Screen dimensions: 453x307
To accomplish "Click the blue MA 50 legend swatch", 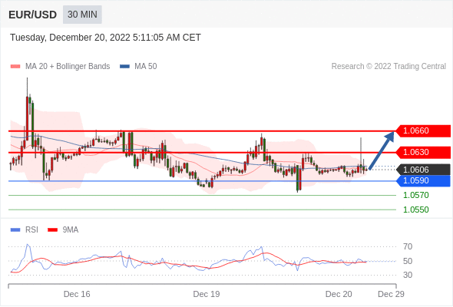I will pyautogui.click(x=124, y=67).
